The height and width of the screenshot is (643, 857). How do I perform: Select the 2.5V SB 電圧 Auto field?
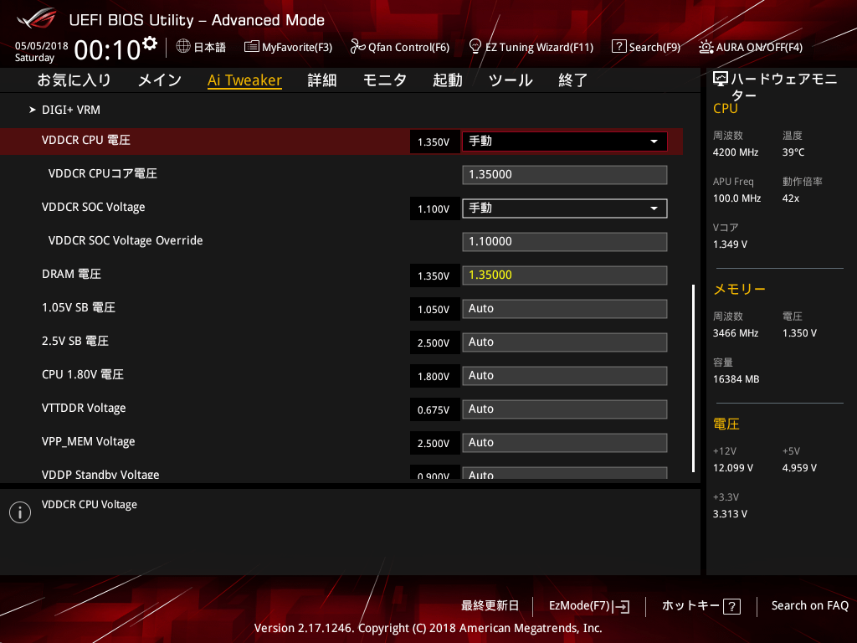point(565,342)
